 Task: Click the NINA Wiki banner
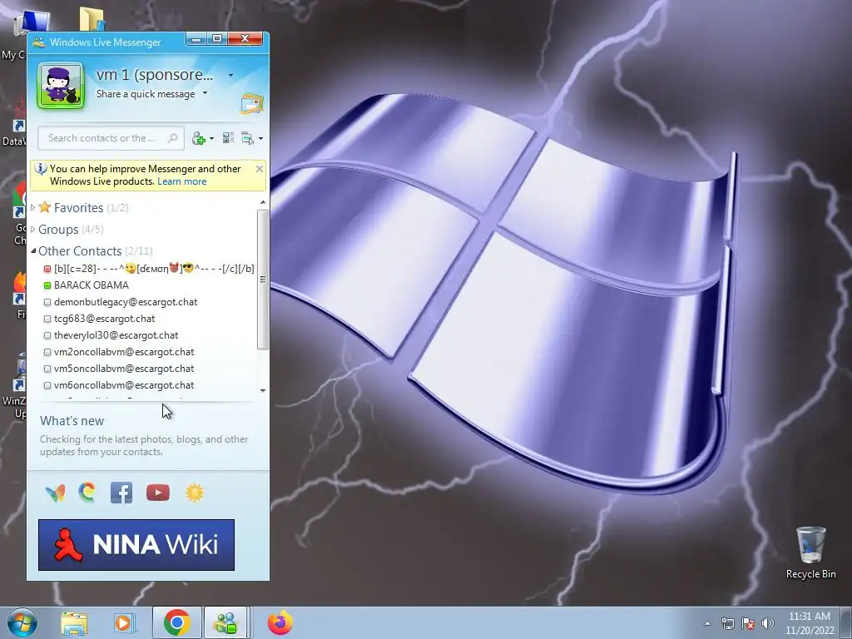pyautogui.click(x=136, y=545)
